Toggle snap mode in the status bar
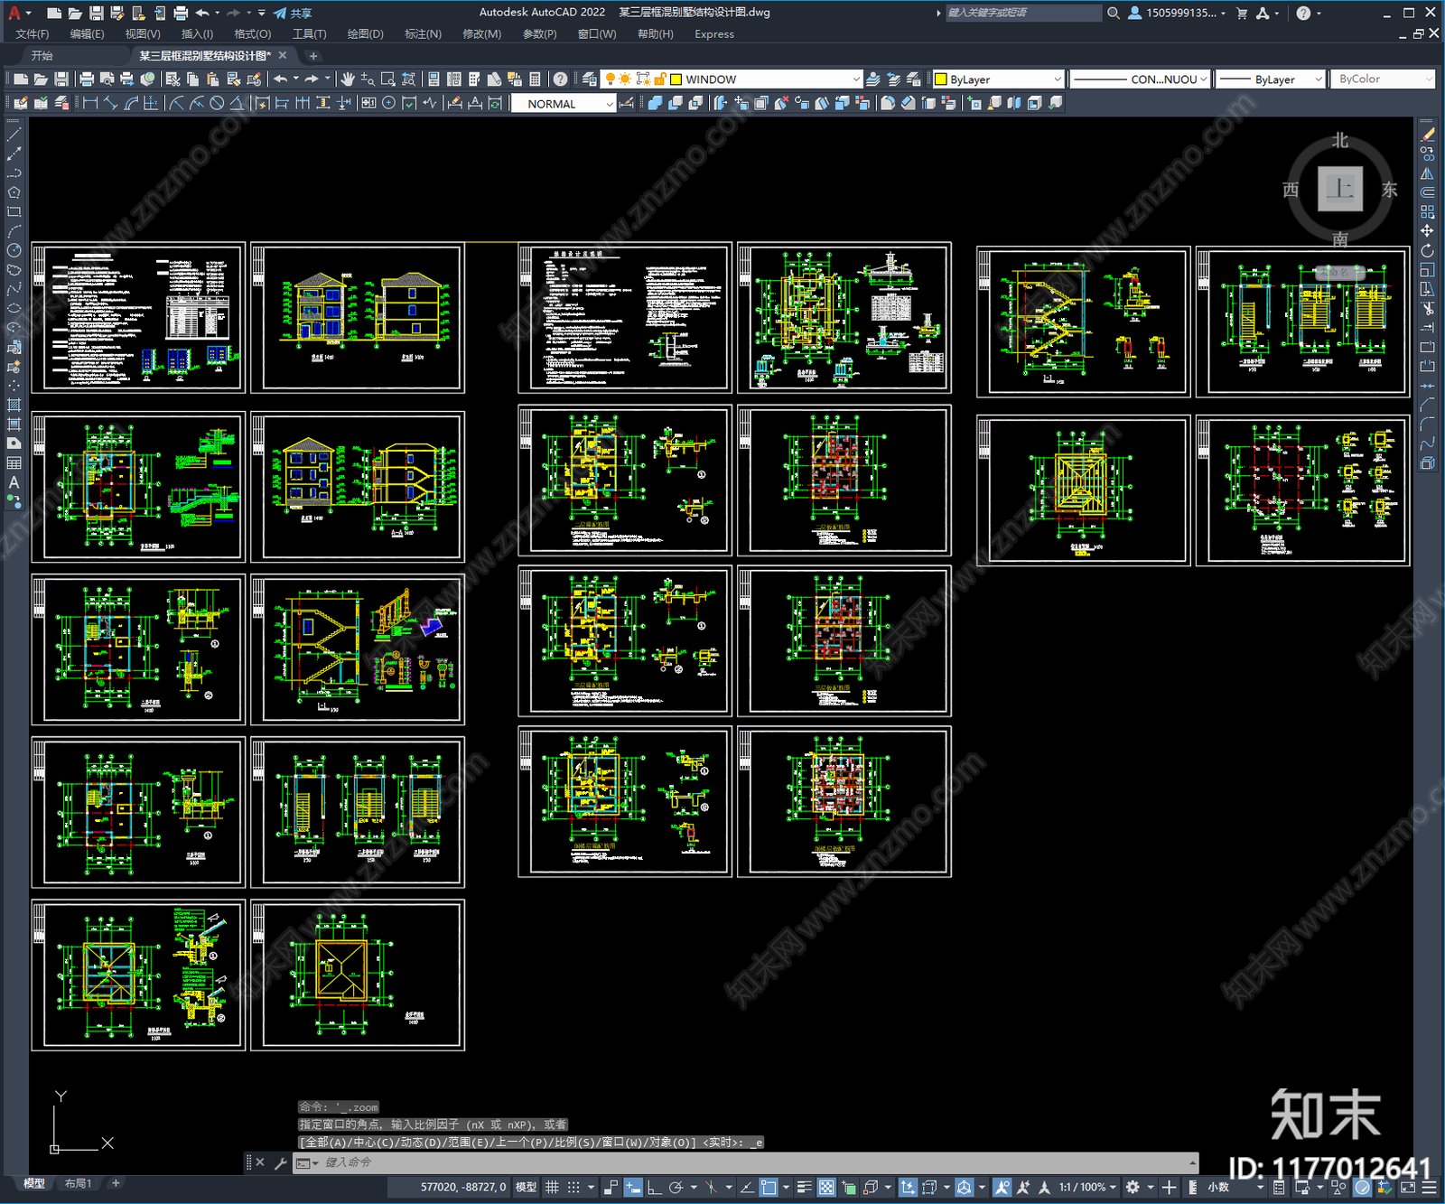1445x1204 pixels. 573,1187
